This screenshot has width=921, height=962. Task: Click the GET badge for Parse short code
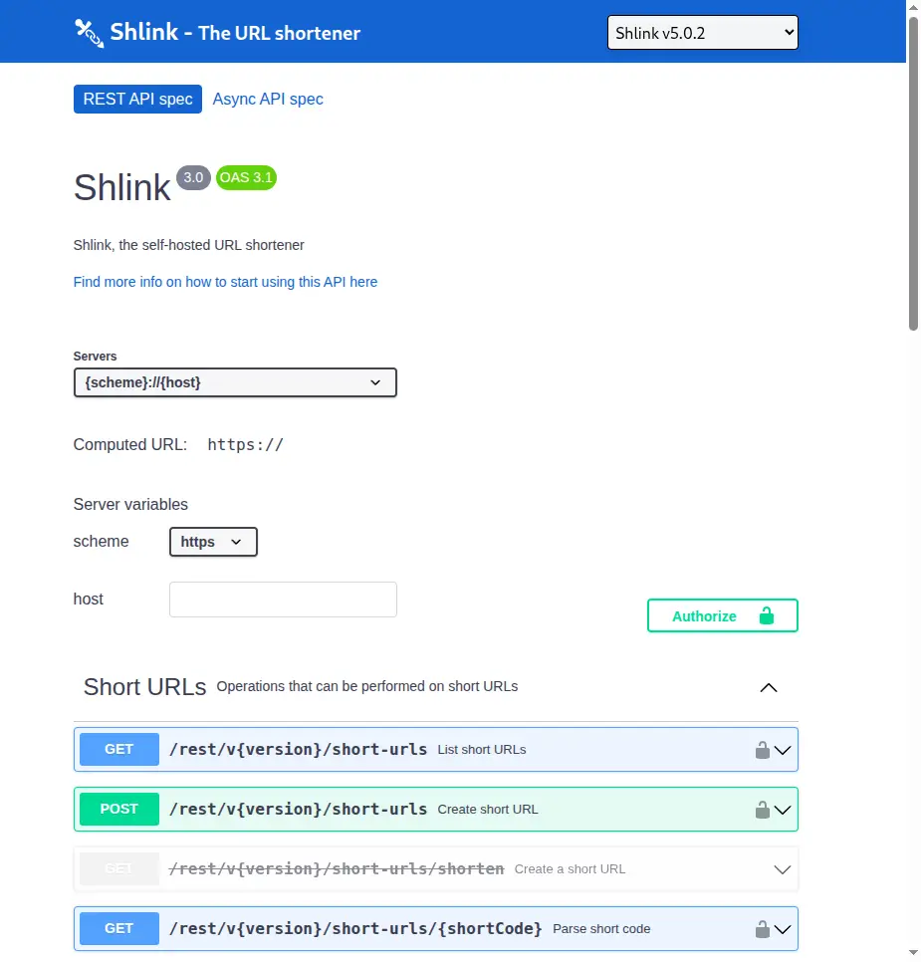[119, 928]
